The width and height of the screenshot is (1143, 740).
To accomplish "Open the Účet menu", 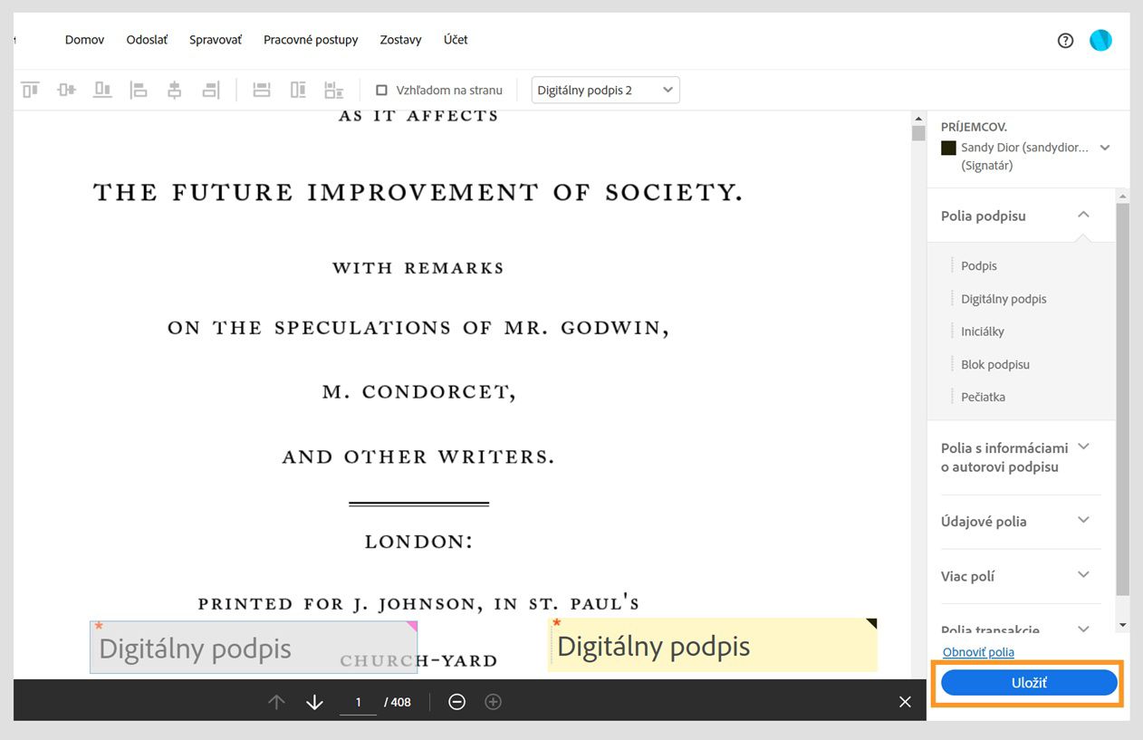I will (456, 40).
